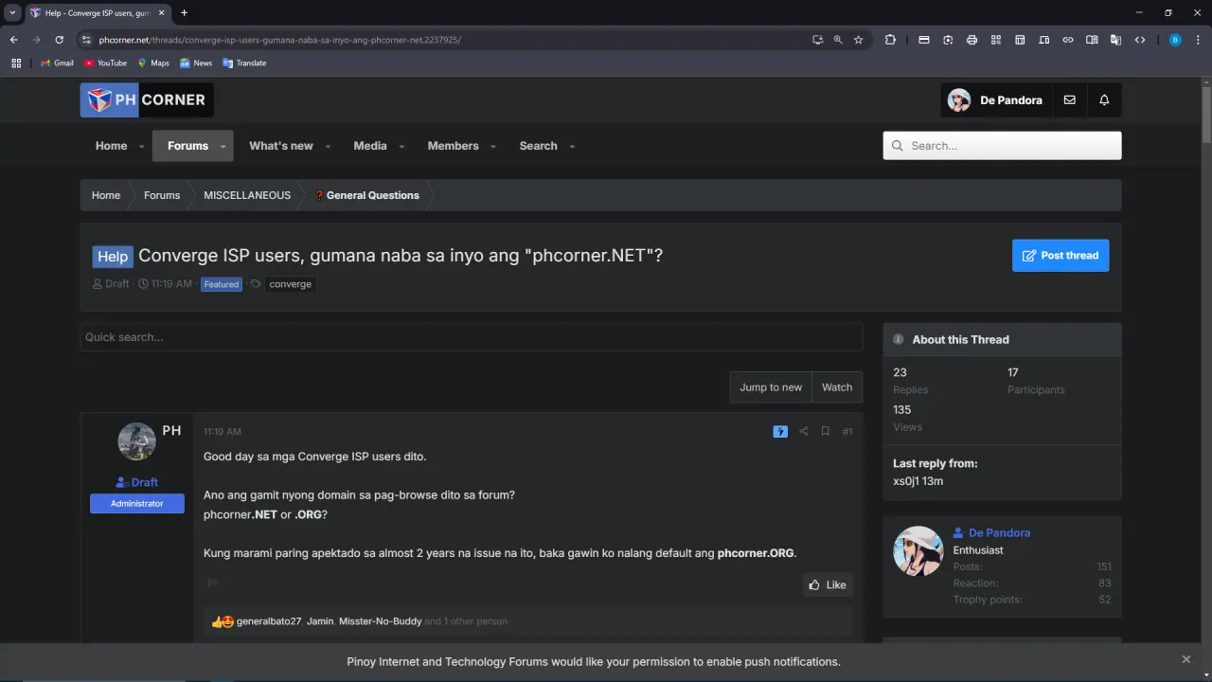The image size is (1212, 682).
Task: Expand the Media menu dropdown arrow
Action: click(x=401, y=147)
